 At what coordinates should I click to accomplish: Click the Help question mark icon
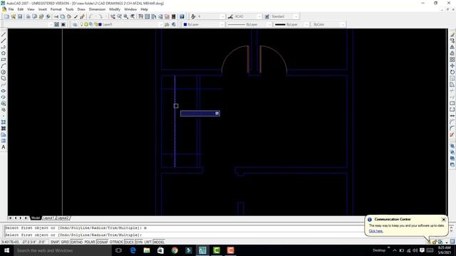pyautogui.click(x=182, y=16)
